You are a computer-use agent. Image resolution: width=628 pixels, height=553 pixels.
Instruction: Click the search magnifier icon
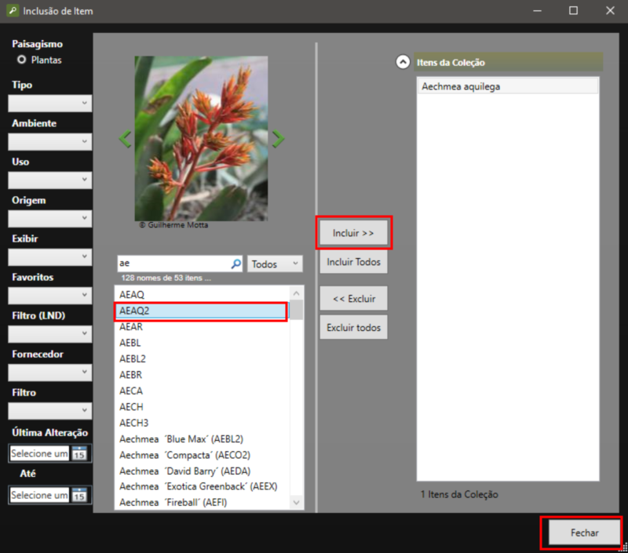coord(235,264)
